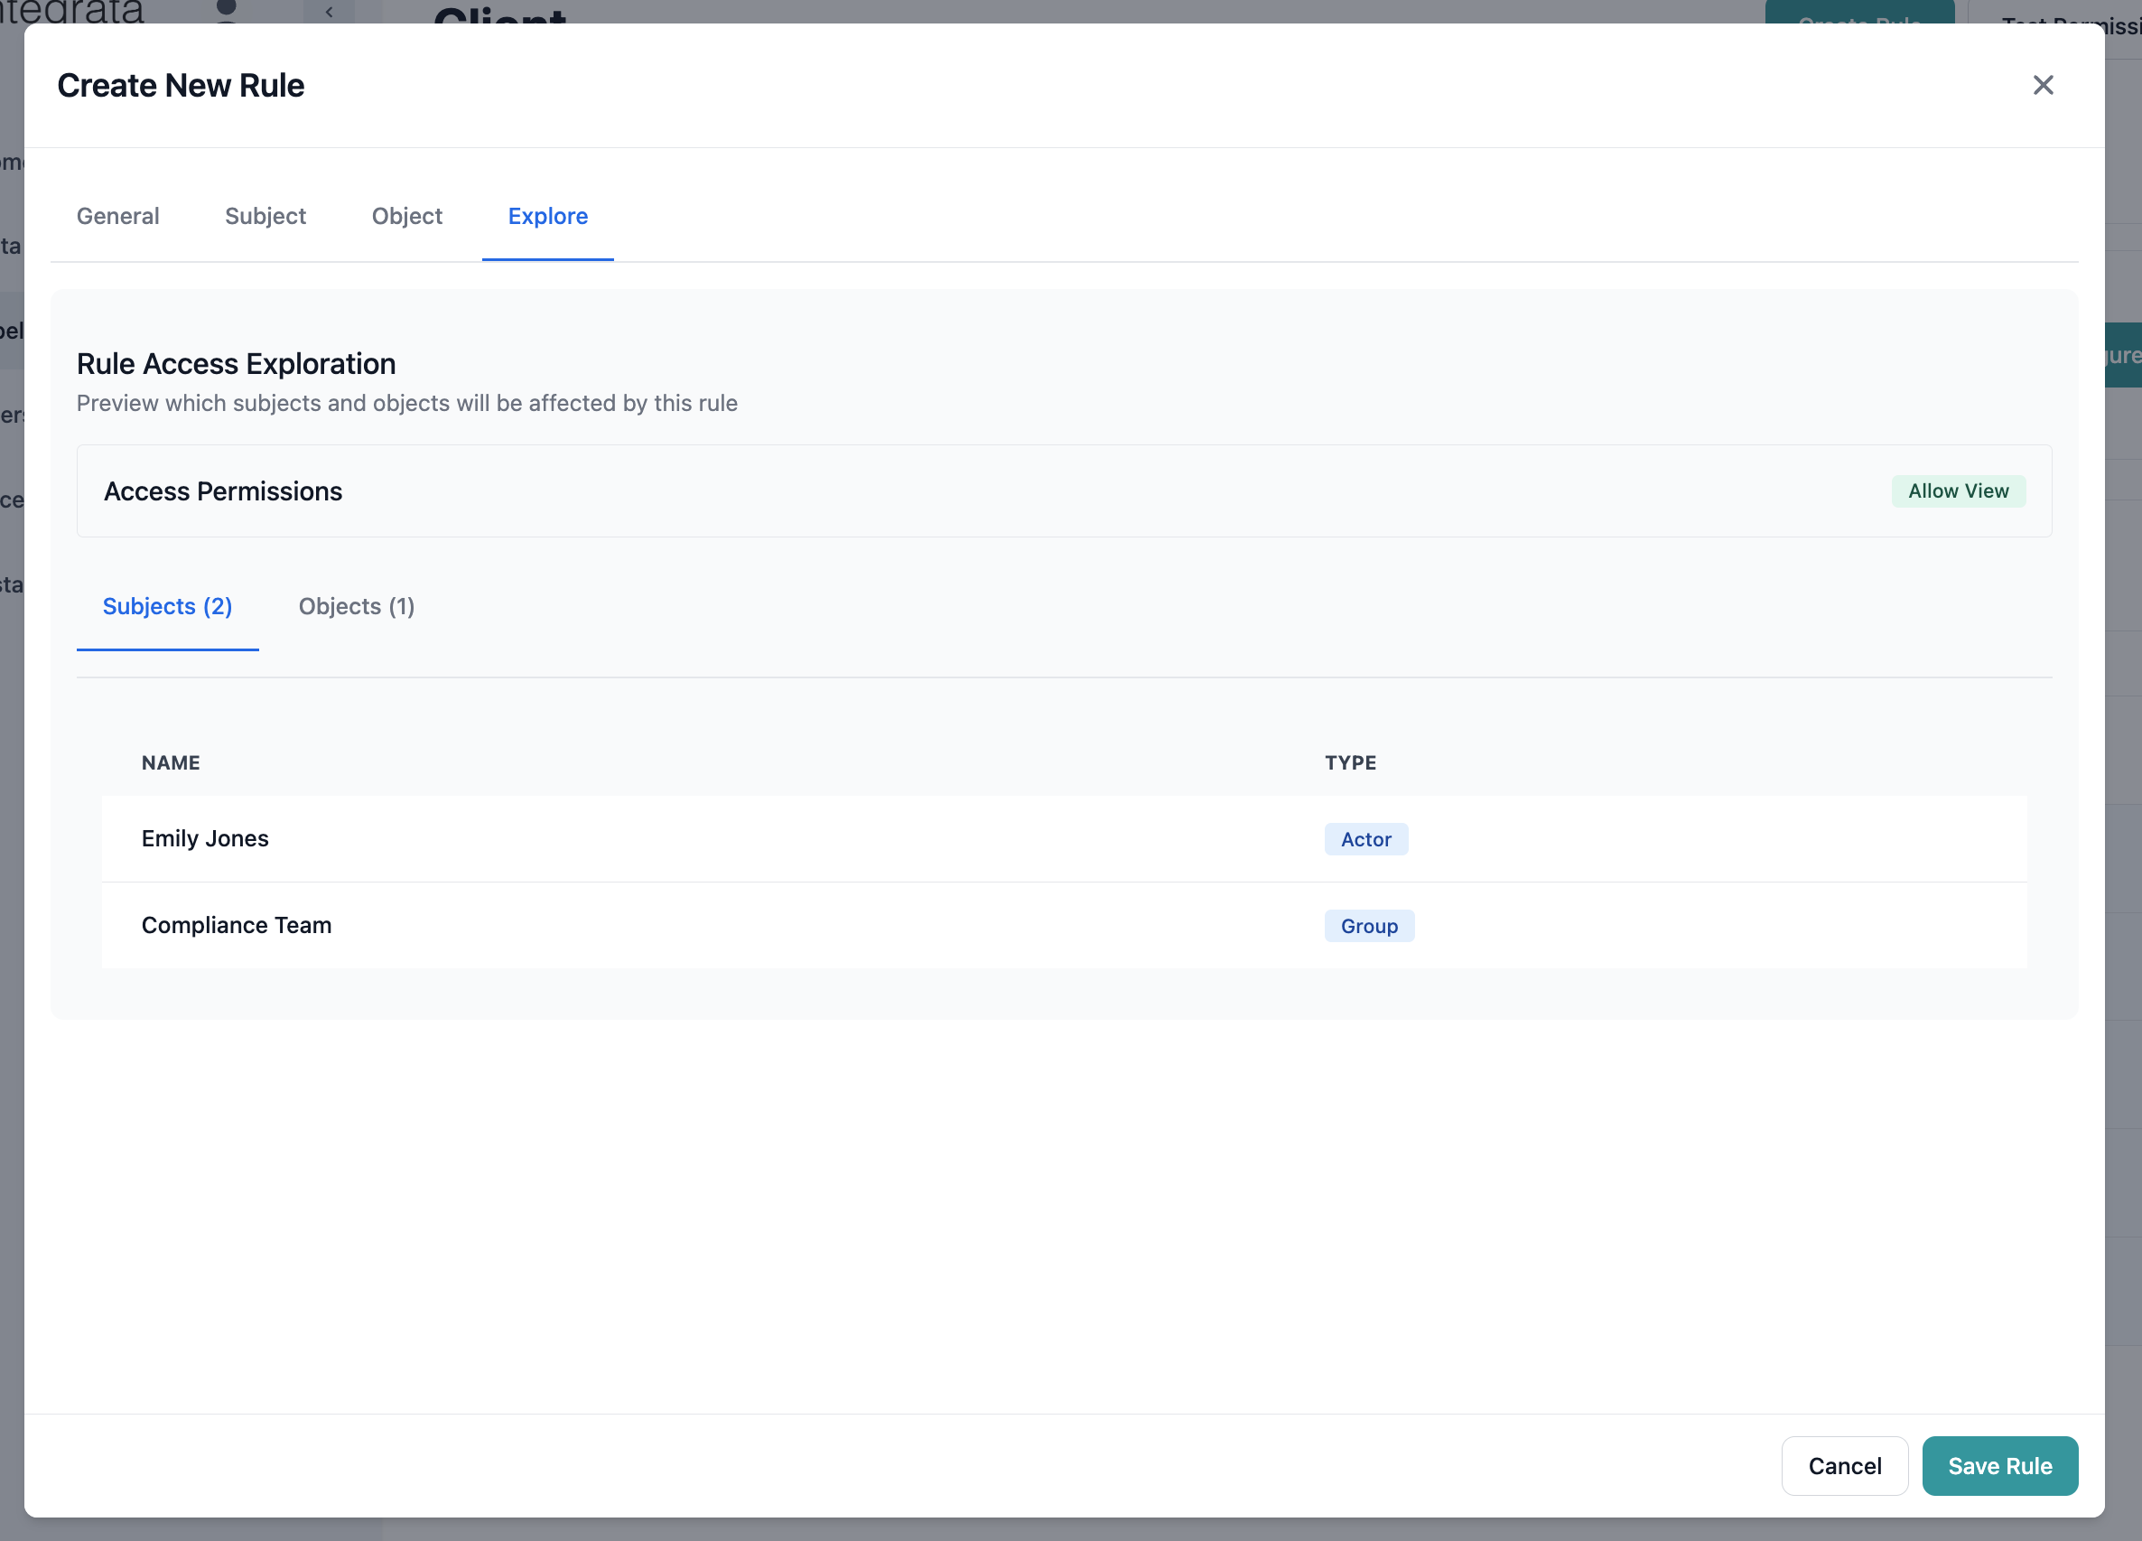Click the Allow View permission badge
Screen dimensions: 2142x1541
click(x=1958, y=490)
